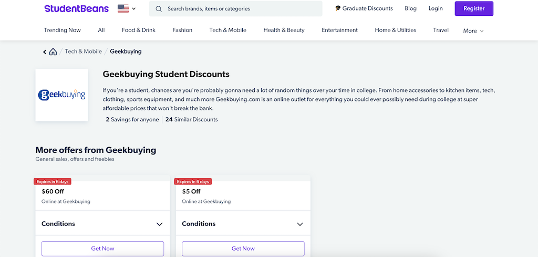Click the Geekbuying Student Discounts heading
Image resolution: width=538 pixels, height=257 pixels.
(166, 74)
